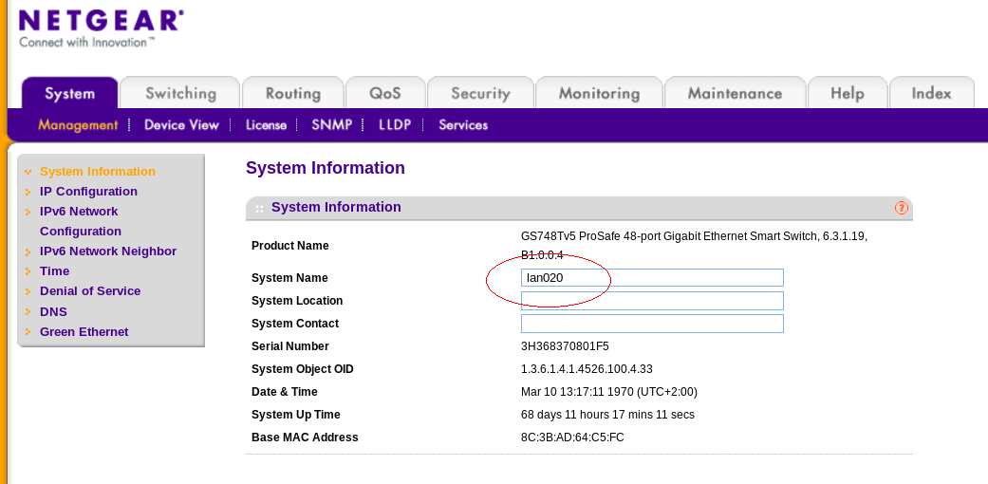This screenshot has width=988, height=484.
Task: Expand the arrow next to IPv6 Network Configuration
Action: [x=28, y=212]
